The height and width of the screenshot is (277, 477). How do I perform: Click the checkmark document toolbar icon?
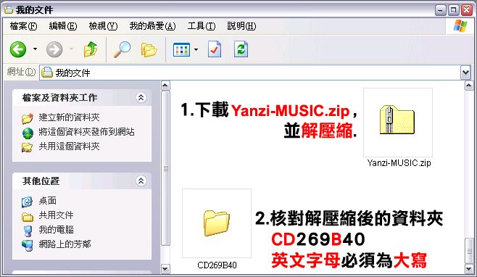(x=215, y=49)
